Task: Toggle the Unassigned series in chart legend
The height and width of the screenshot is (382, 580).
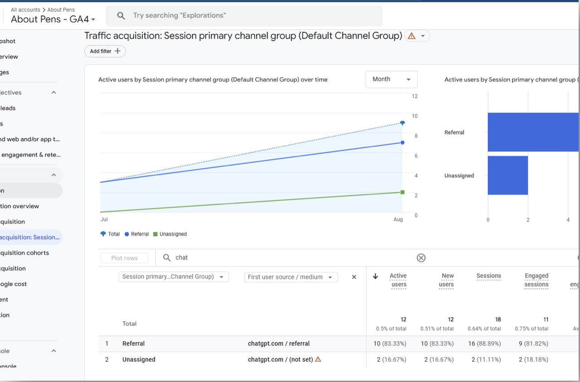Action: 170,234
